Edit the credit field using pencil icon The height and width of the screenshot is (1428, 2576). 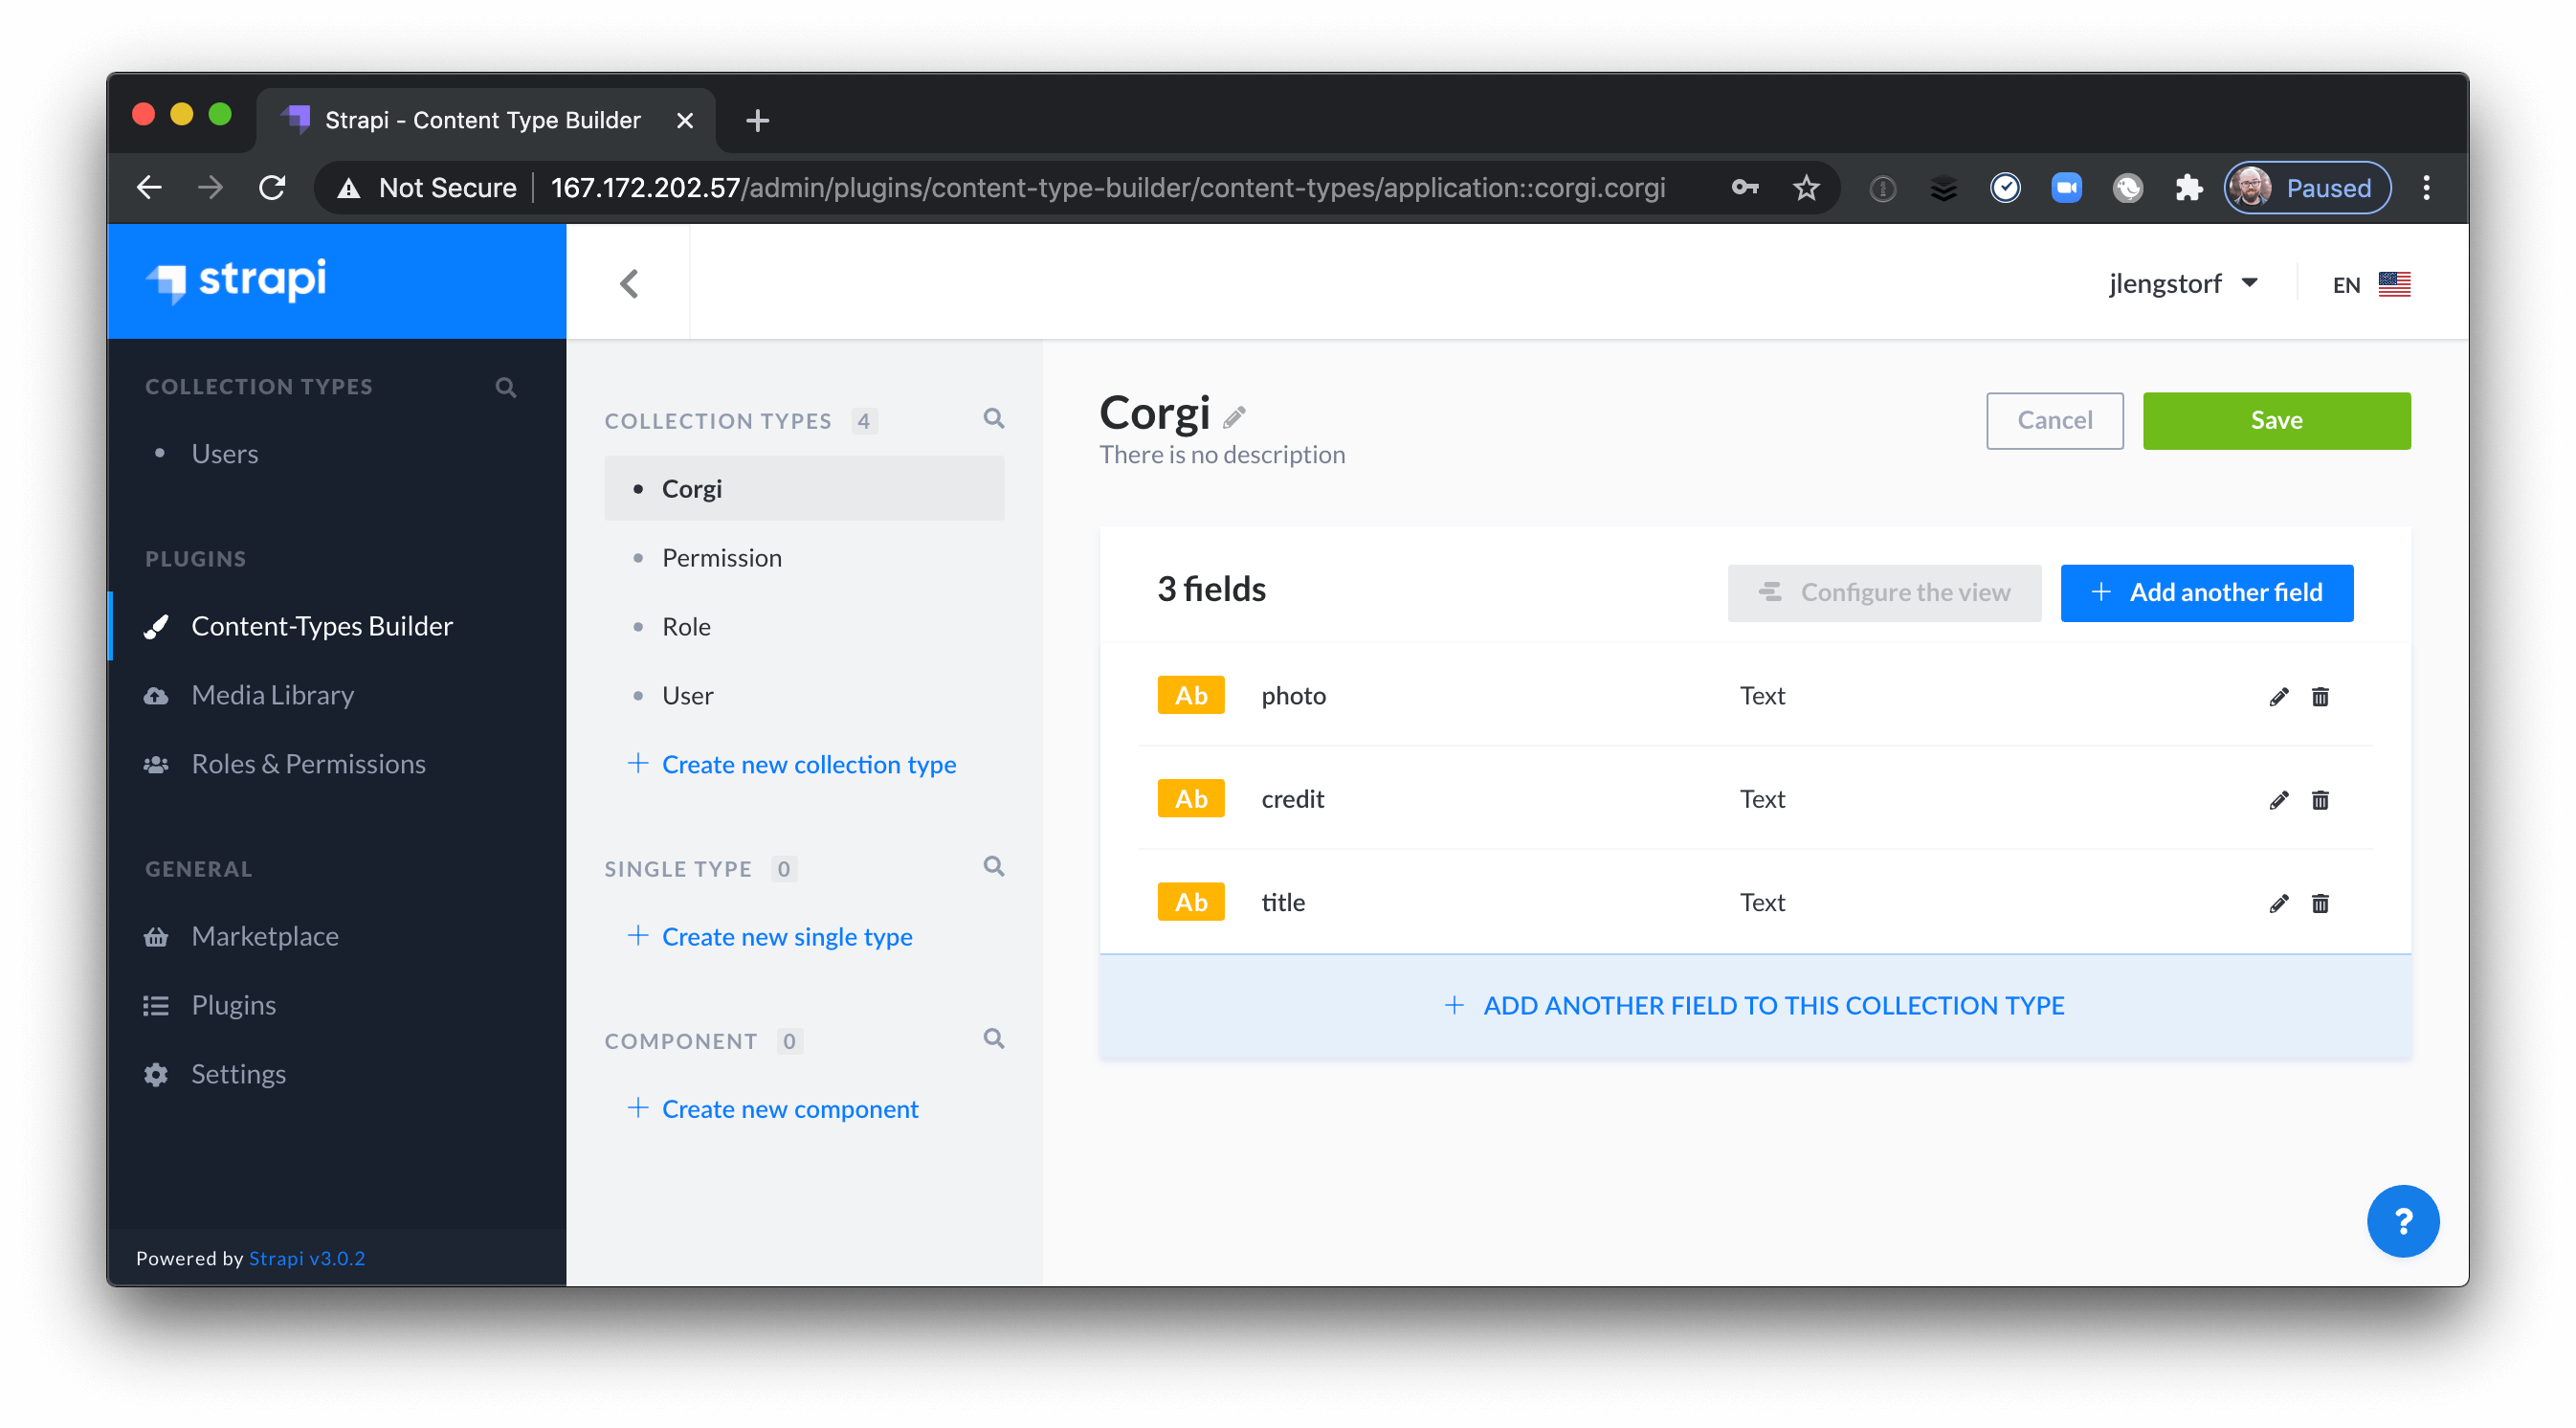coord(2279,799)
